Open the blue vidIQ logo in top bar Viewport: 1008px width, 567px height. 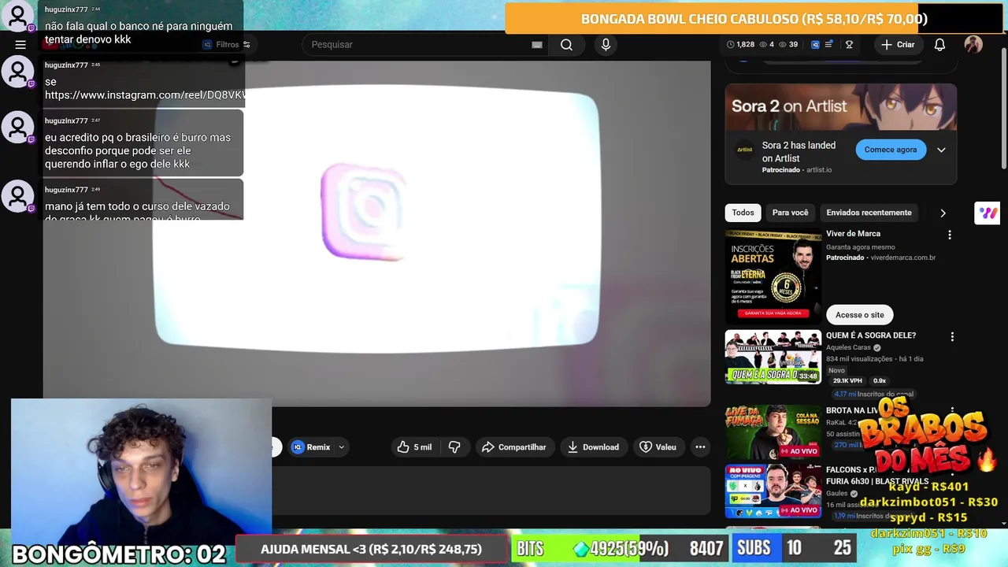click(x=815, y=45)
